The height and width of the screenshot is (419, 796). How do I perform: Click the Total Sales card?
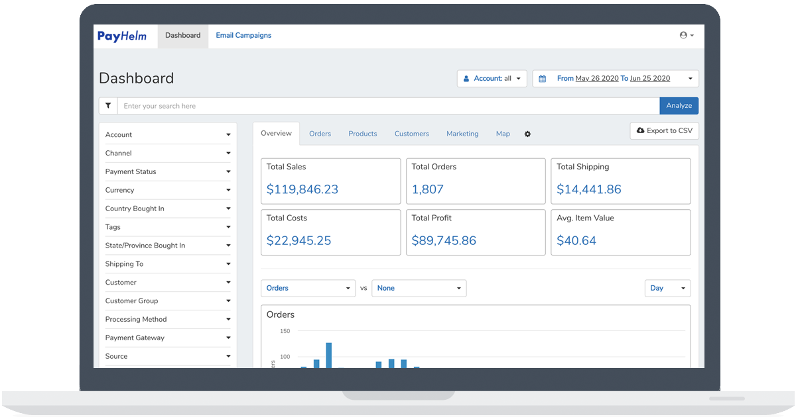(331, 181)
